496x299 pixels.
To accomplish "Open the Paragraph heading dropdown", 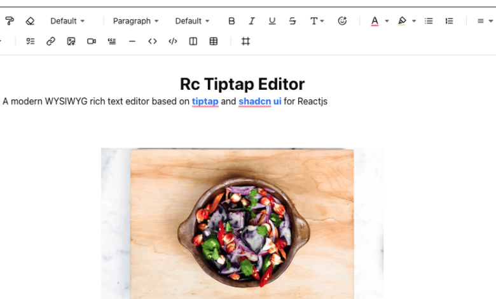I will (135, 21).
